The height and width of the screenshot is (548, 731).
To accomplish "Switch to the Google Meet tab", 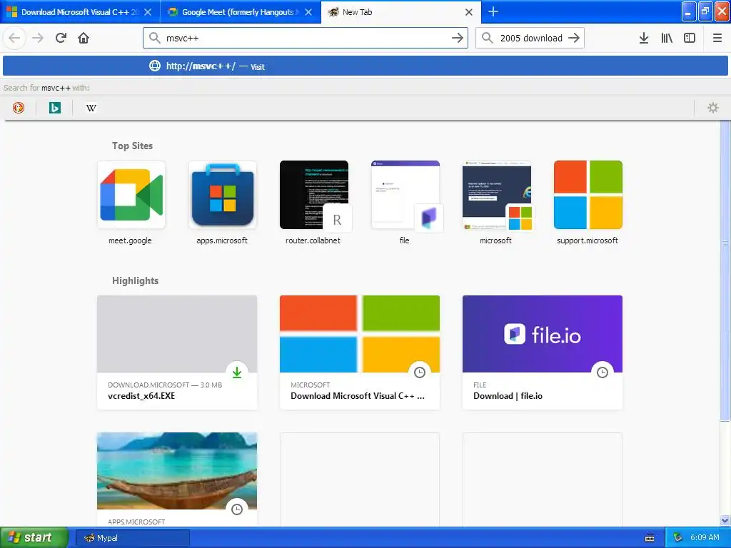I will (x=240, y=12).
